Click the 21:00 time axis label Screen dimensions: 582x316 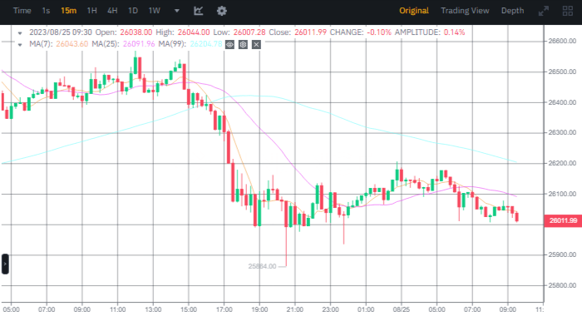[x=295, y=309]
